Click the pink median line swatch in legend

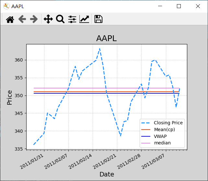(146, 143)
